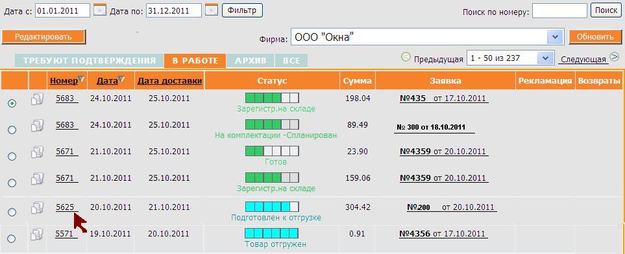The image size is (625, 254).
Task: Switch to Требуют подтверждения tab
Action: pos(90,61)
